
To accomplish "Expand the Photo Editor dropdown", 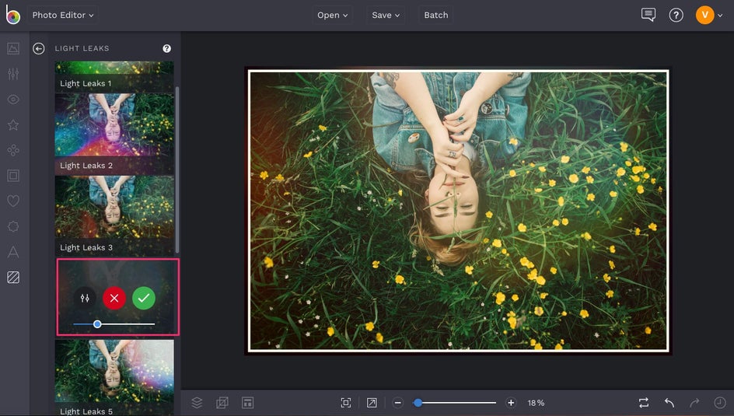I will click(63, 15).
